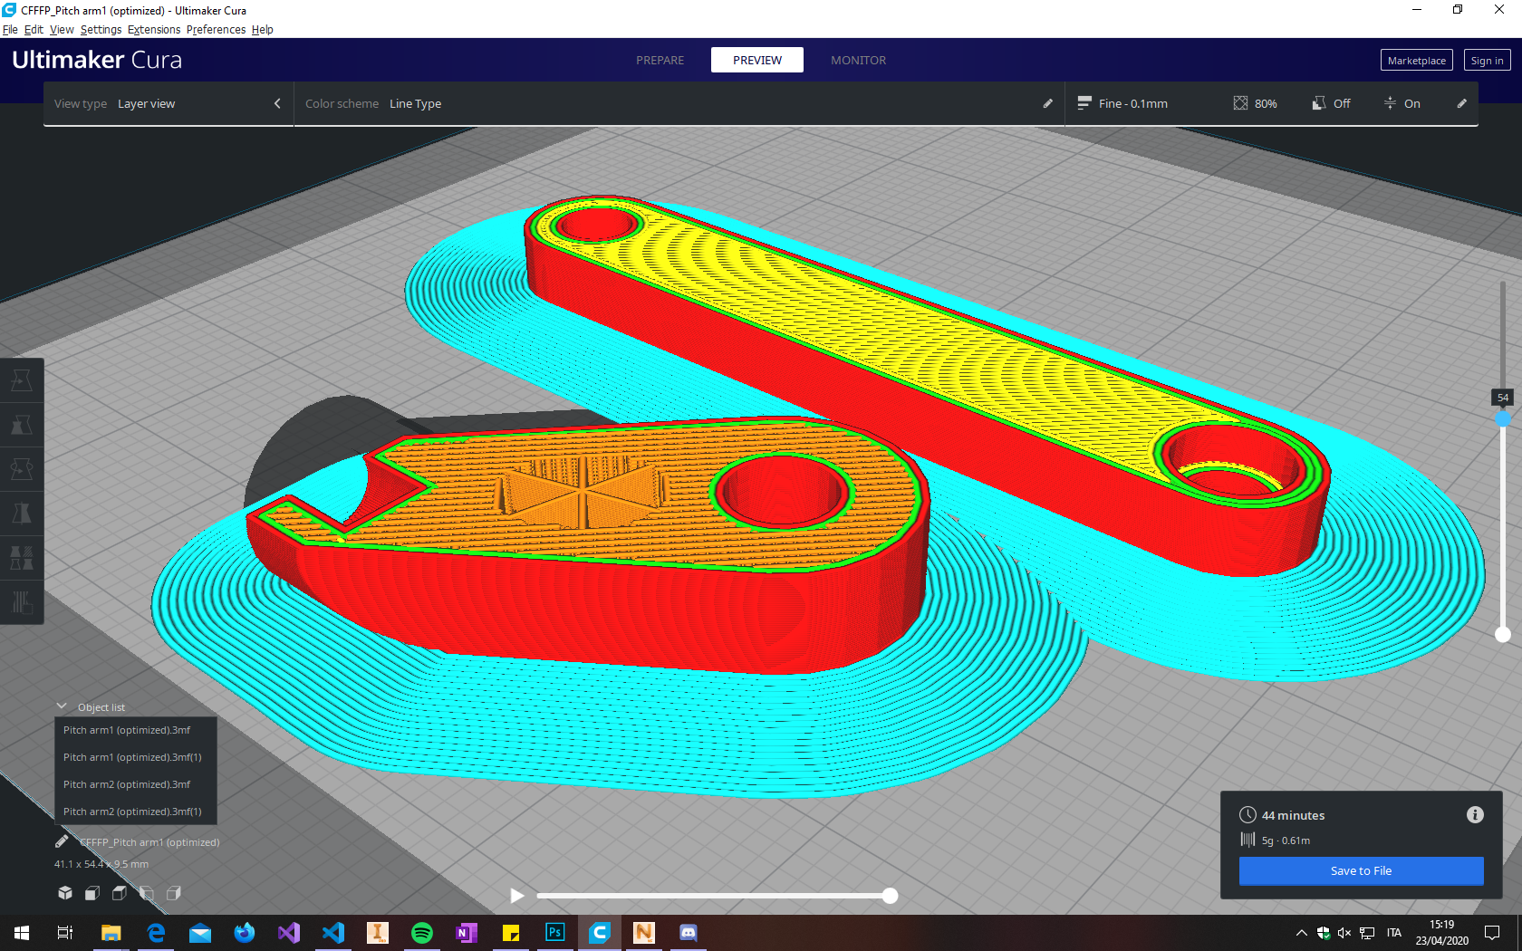
Task: Open Discord from the taskbar
Action: point(689,932)
